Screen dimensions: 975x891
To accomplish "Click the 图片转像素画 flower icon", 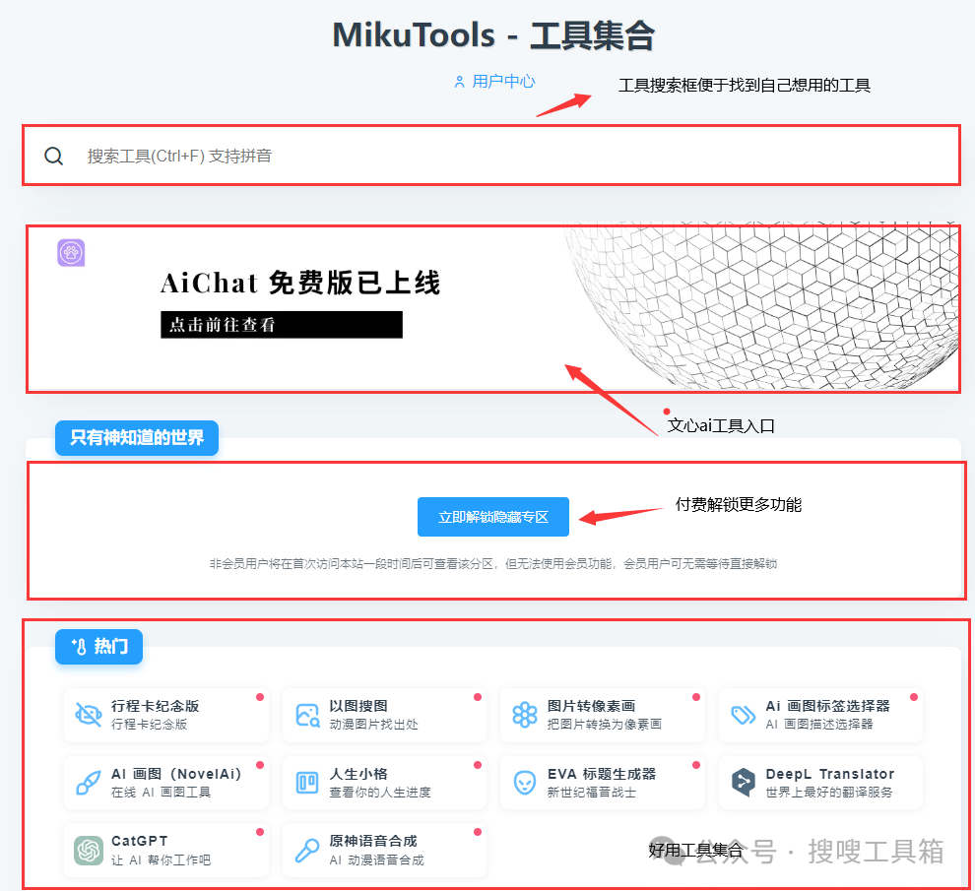I will coord(525,715).
